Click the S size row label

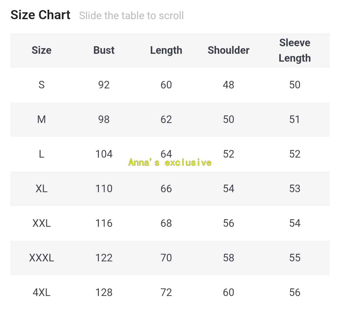point(41,85)
